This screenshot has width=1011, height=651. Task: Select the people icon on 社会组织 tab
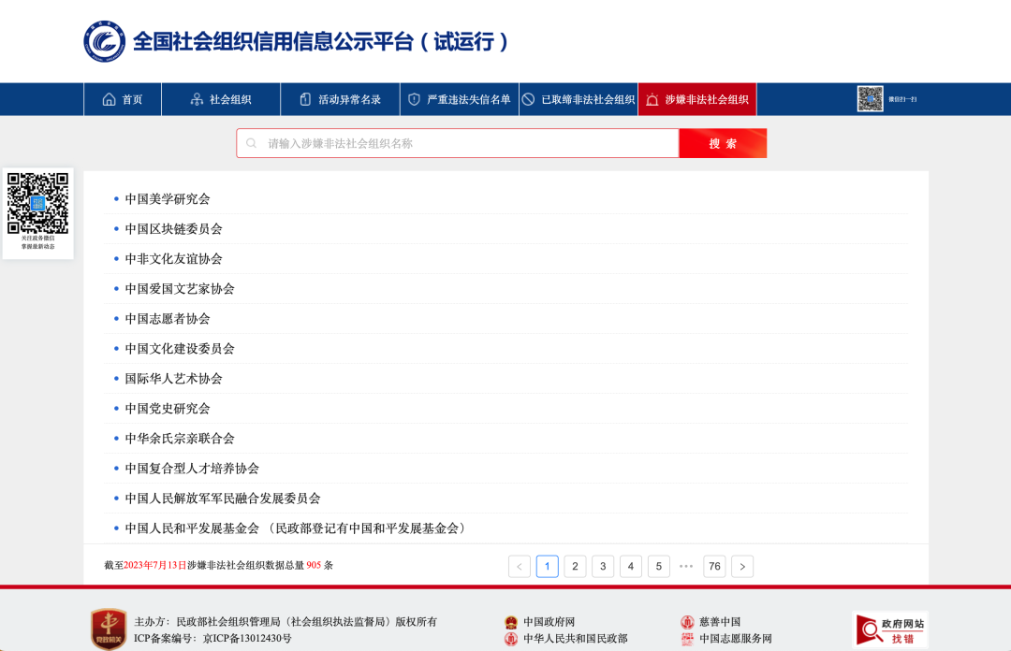pyautogui.click(x=197, y=99)
